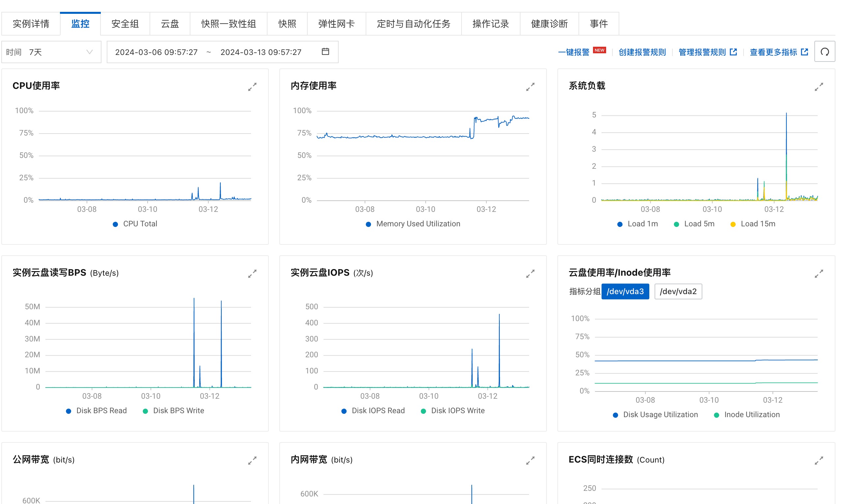844x504 pixels.
Task: Click the 创建报警规则 link
Action: coord(642,52)
